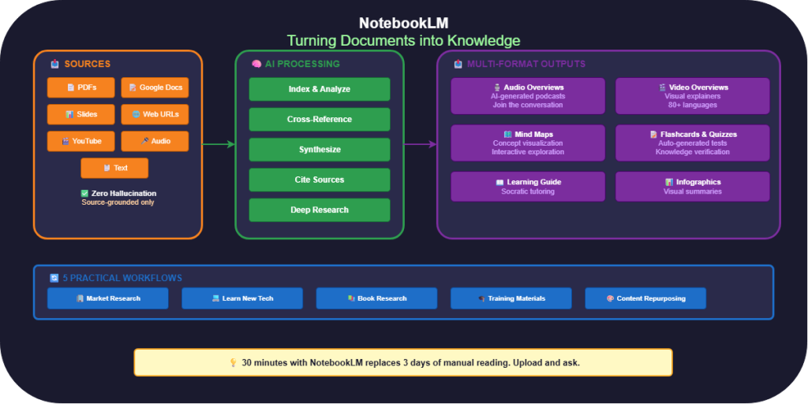Click the film icon on Video Overviews
This screenshot has height=404, width=808.
point(663,87)
